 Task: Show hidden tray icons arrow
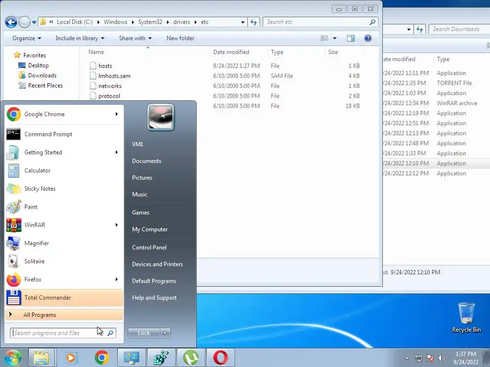(x=407, y=358)
